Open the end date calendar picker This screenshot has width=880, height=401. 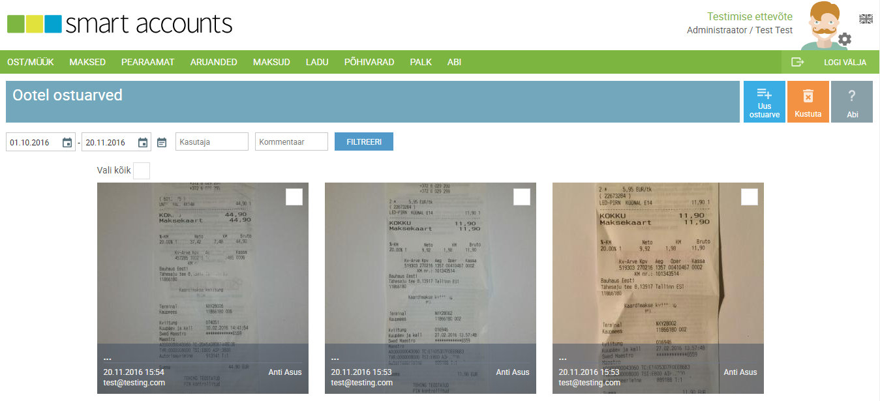click(x=143, y=141)
